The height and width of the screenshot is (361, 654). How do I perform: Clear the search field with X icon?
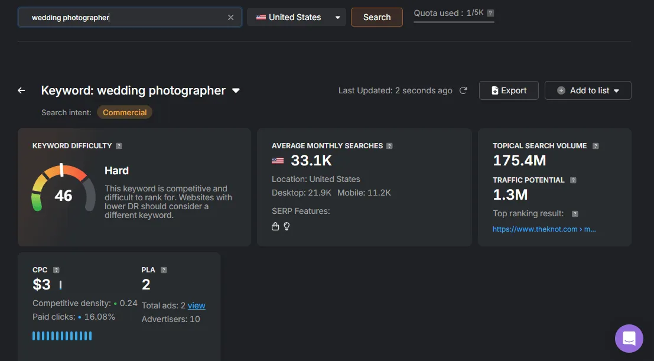tap(230, 18)
